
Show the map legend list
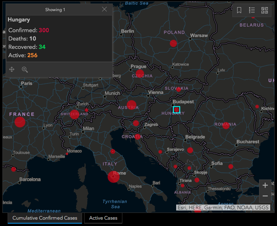pyautogui.click(x=252, y=10)
